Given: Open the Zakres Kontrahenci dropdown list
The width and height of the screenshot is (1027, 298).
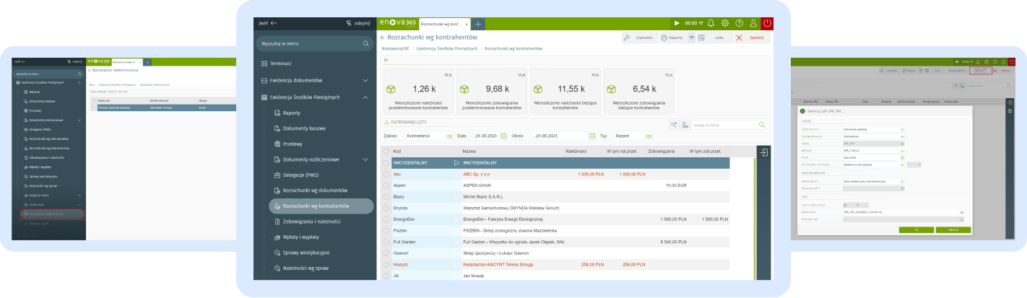Looking at the screenshot, I should (448, 136).
